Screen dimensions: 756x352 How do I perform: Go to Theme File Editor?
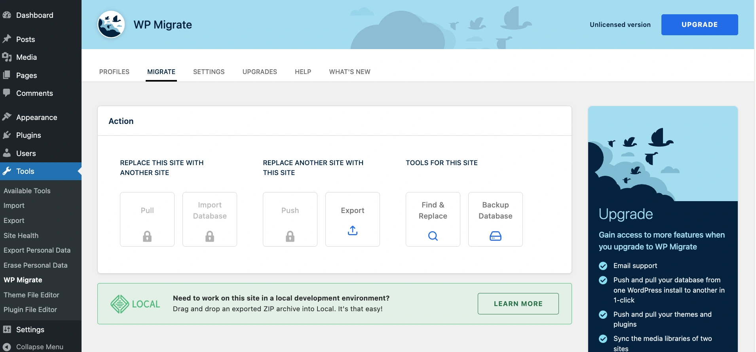point(31,295)
